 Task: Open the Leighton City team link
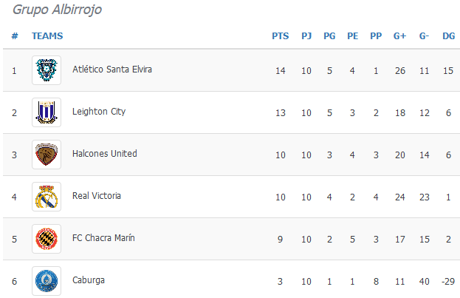coord(99,112)
